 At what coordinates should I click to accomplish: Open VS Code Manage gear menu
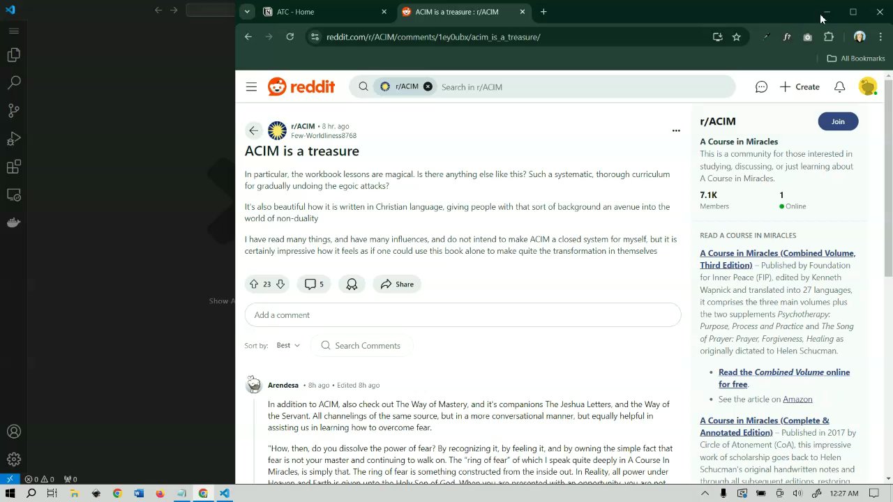(13, 459)
